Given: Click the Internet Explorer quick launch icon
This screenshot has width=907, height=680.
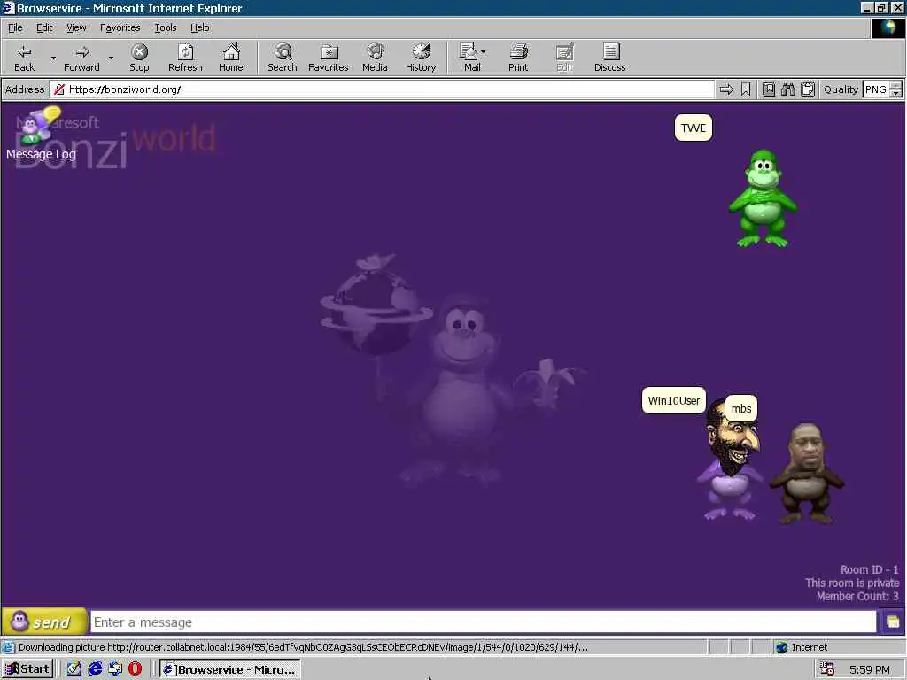Looking at the screenshot, I should tap(95, 669).
